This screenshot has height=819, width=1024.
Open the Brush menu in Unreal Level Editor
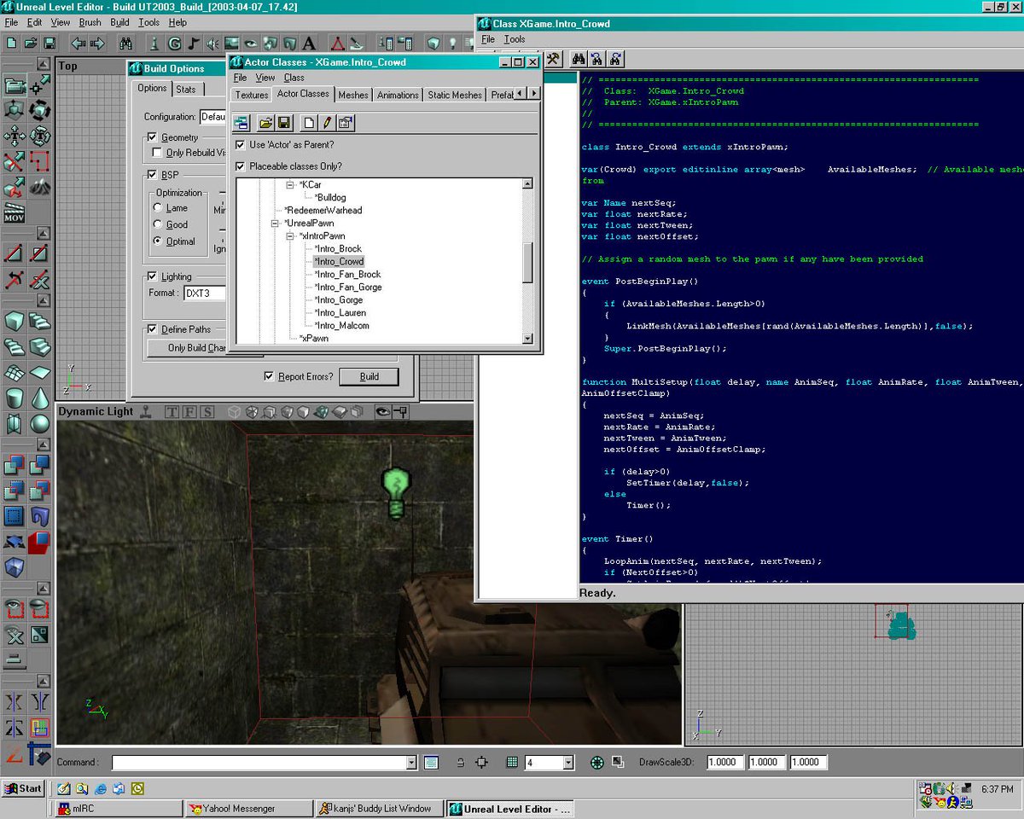coord(90,22)
